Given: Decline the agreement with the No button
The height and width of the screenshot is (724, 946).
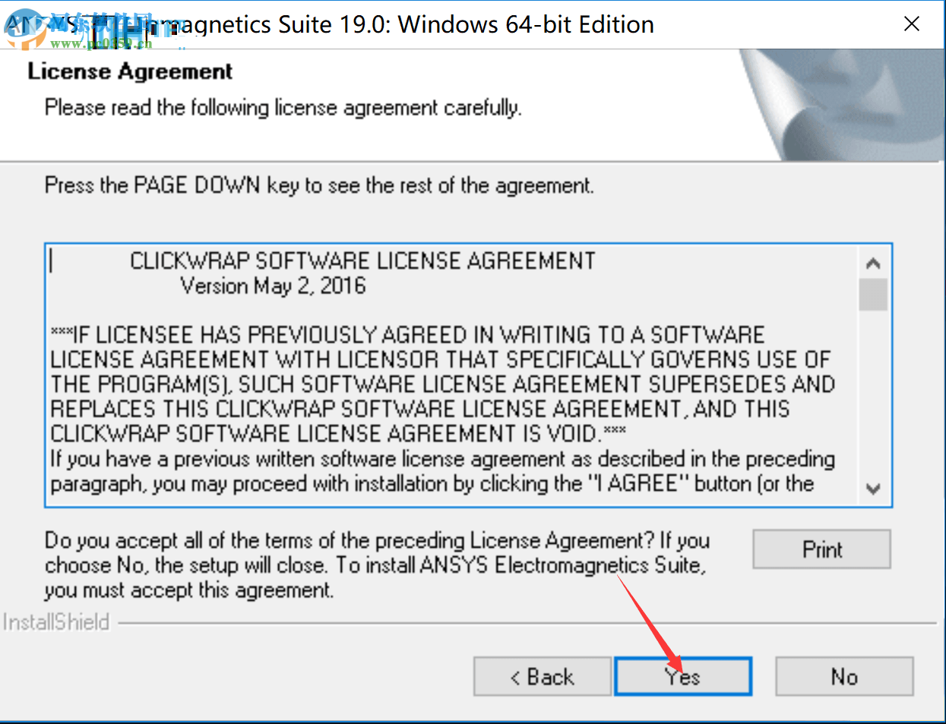Looking at the screenshot, I should (843, 676).
